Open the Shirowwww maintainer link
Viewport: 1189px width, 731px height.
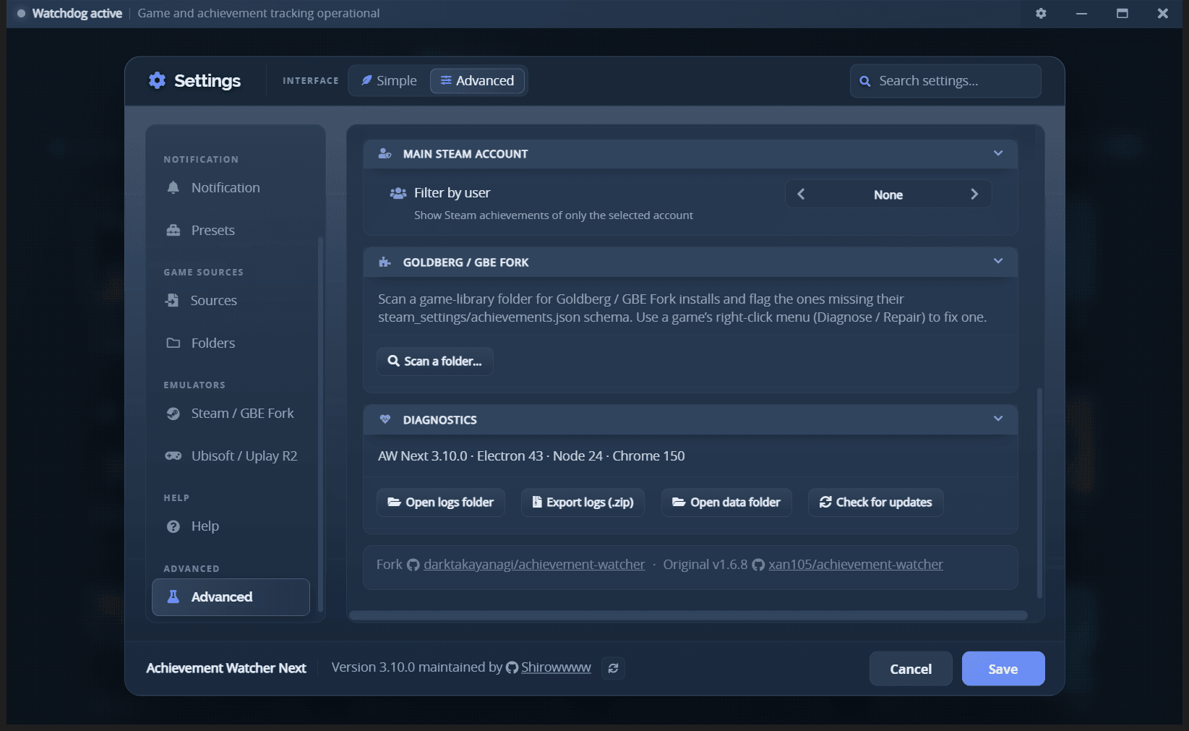(556, 667)
